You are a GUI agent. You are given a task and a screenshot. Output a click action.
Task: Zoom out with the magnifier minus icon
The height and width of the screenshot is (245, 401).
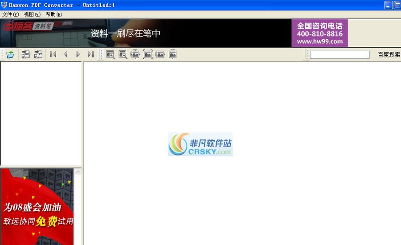[123, 54]
